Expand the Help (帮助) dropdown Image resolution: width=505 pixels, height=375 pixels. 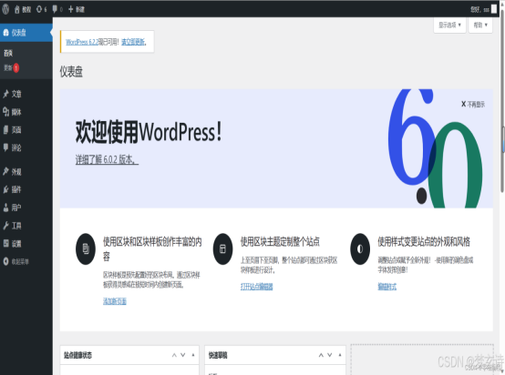(480, 25)
